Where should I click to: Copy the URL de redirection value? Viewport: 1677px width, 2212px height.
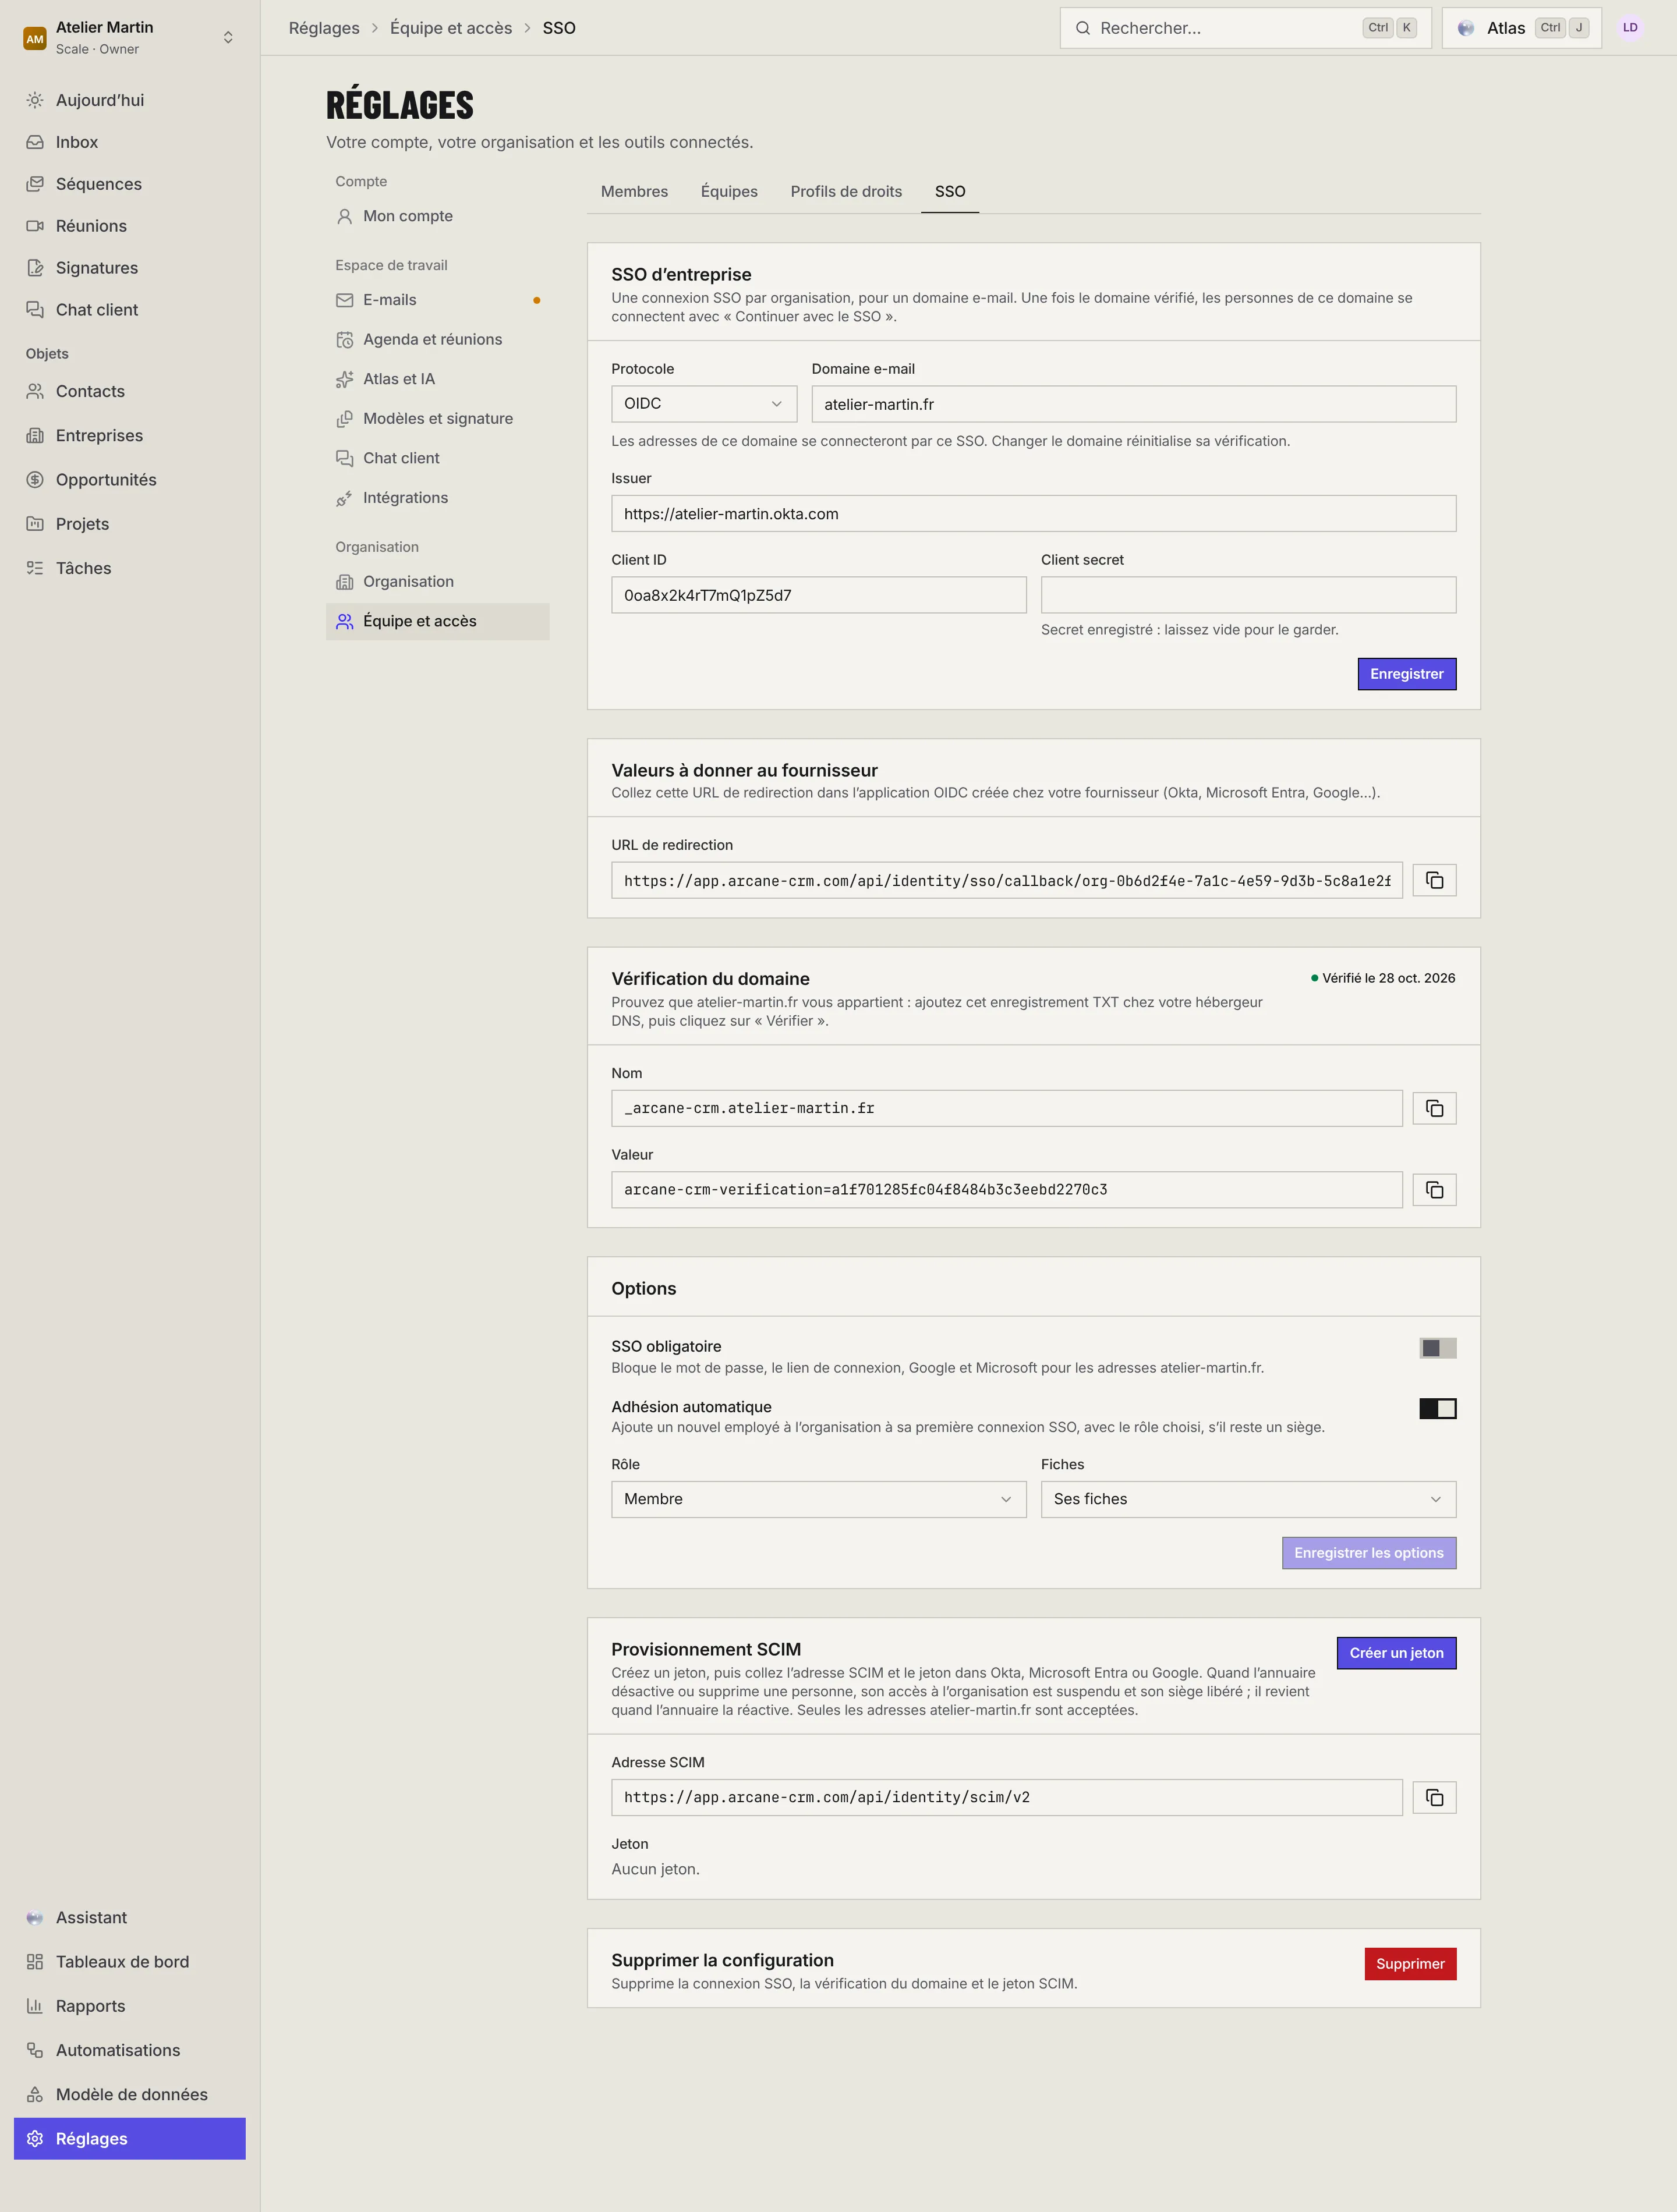[1434, 880]
